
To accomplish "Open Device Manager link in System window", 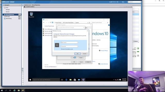I will [x=48, y=29].
